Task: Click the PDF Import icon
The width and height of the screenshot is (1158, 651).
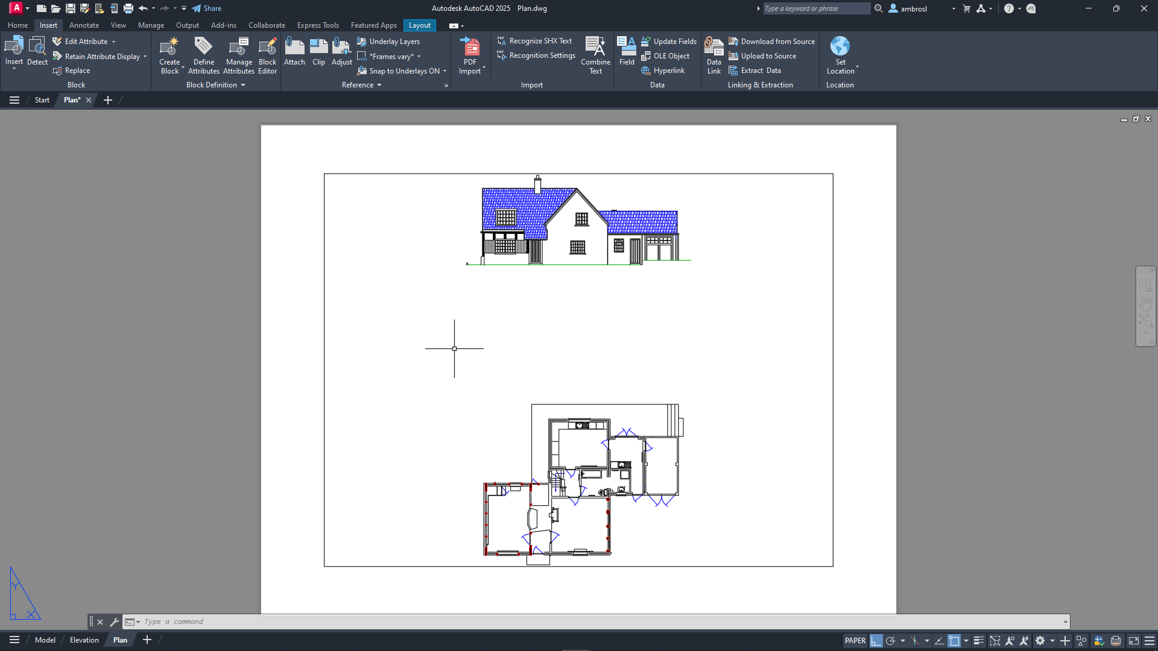Action: [470, 47]
